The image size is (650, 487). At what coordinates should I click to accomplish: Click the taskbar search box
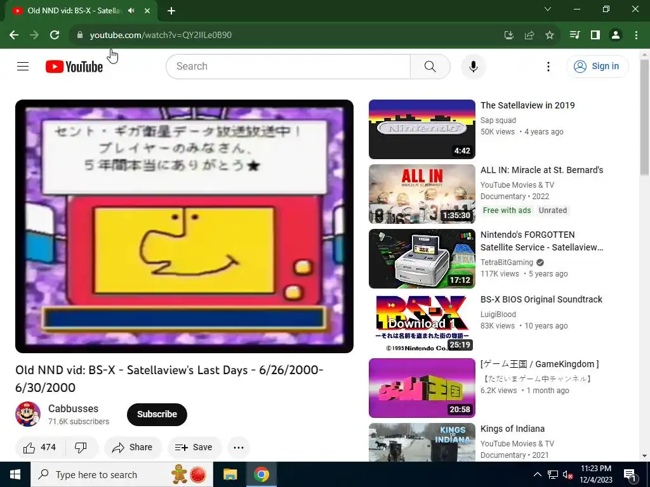coord(122,474)
